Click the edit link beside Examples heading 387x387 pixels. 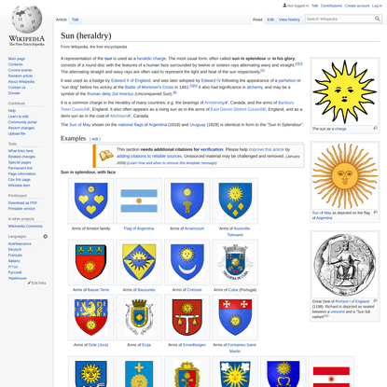coord(95,139)
